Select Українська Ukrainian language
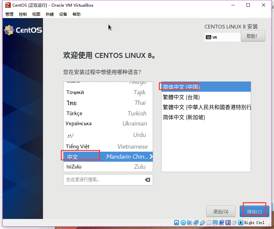 click(108, 124)
